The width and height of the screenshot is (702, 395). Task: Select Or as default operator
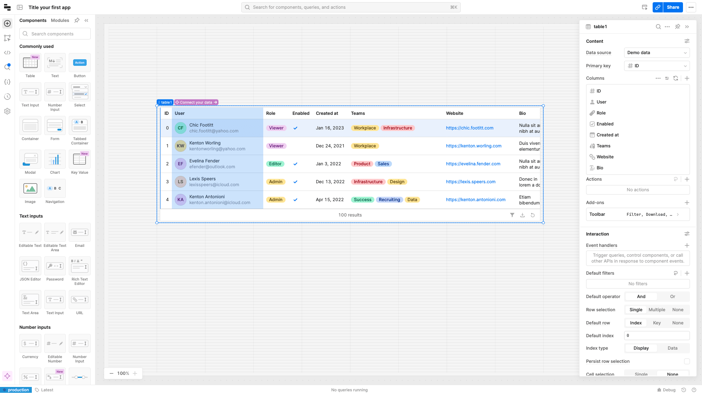click(673, 297)
